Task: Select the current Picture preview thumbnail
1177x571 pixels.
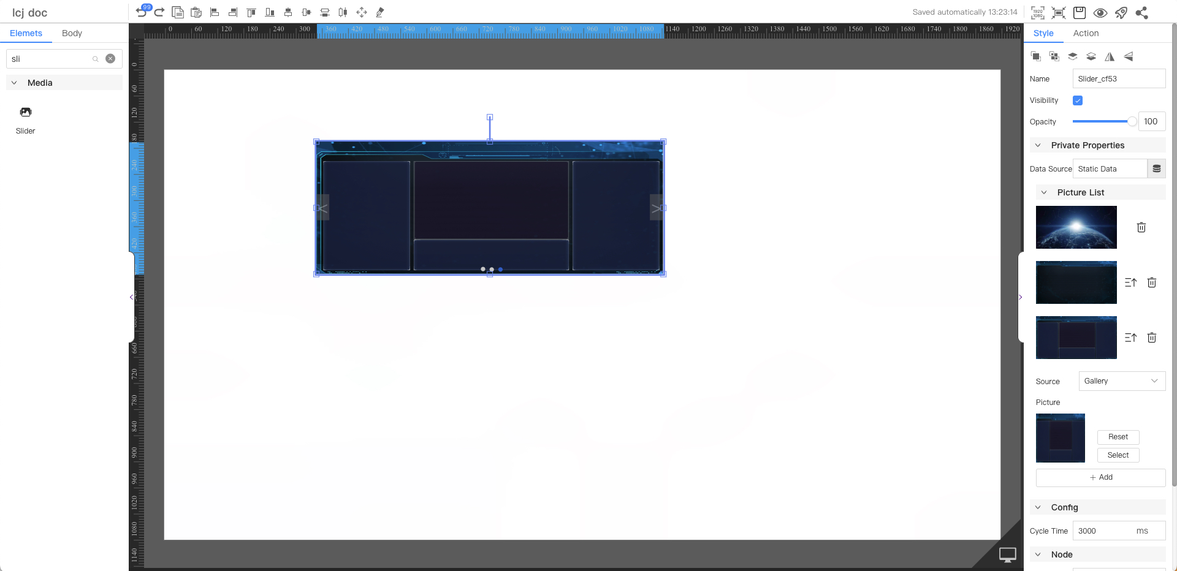Action: click(1061, 438)
